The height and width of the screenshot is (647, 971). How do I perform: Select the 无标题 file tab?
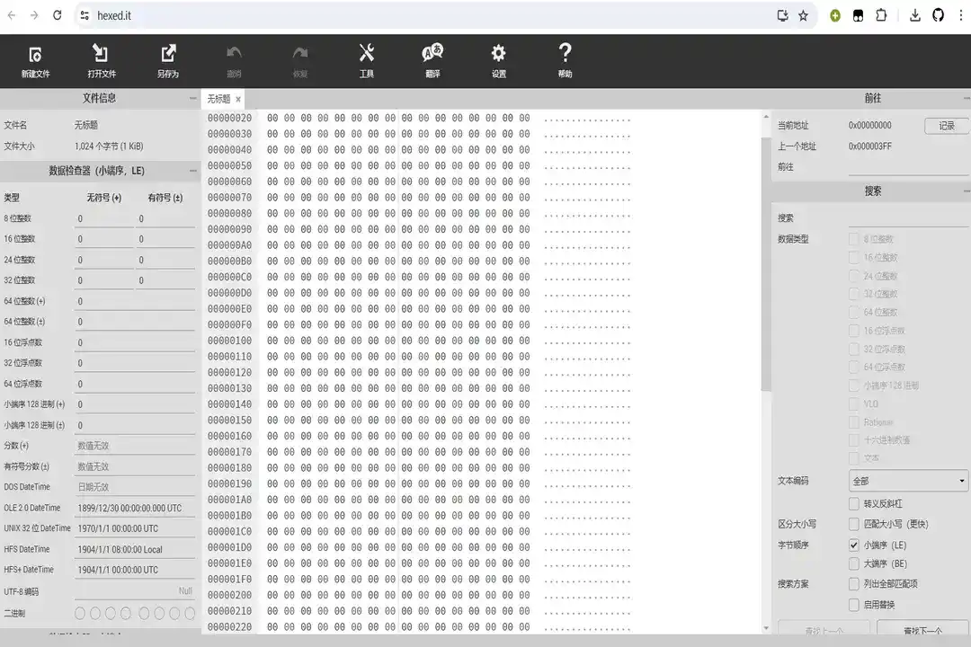218,99
